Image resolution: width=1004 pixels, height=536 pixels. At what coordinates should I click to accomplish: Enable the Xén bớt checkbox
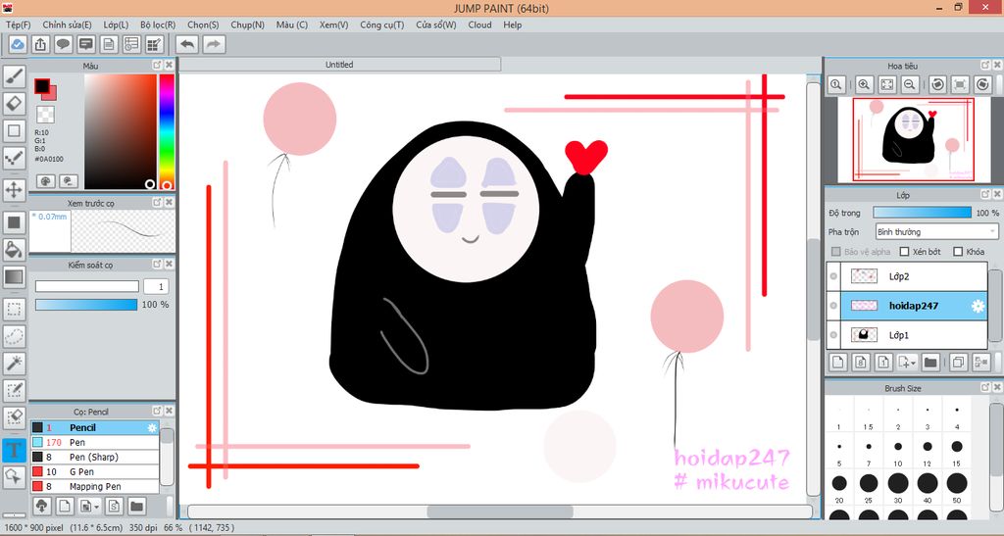904,252
